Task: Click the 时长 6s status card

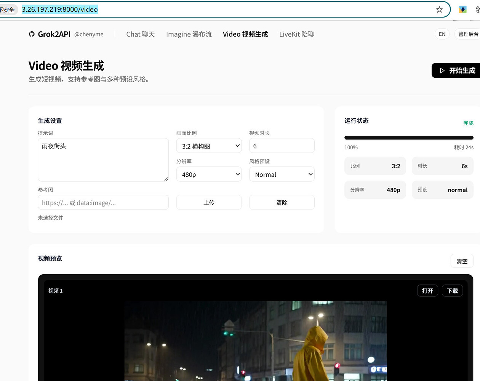Action: click(443, 166)
